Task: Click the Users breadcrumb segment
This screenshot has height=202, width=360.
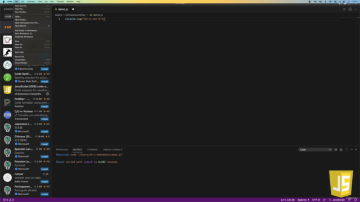Action: pyautogui.click(x=58, y=15)
